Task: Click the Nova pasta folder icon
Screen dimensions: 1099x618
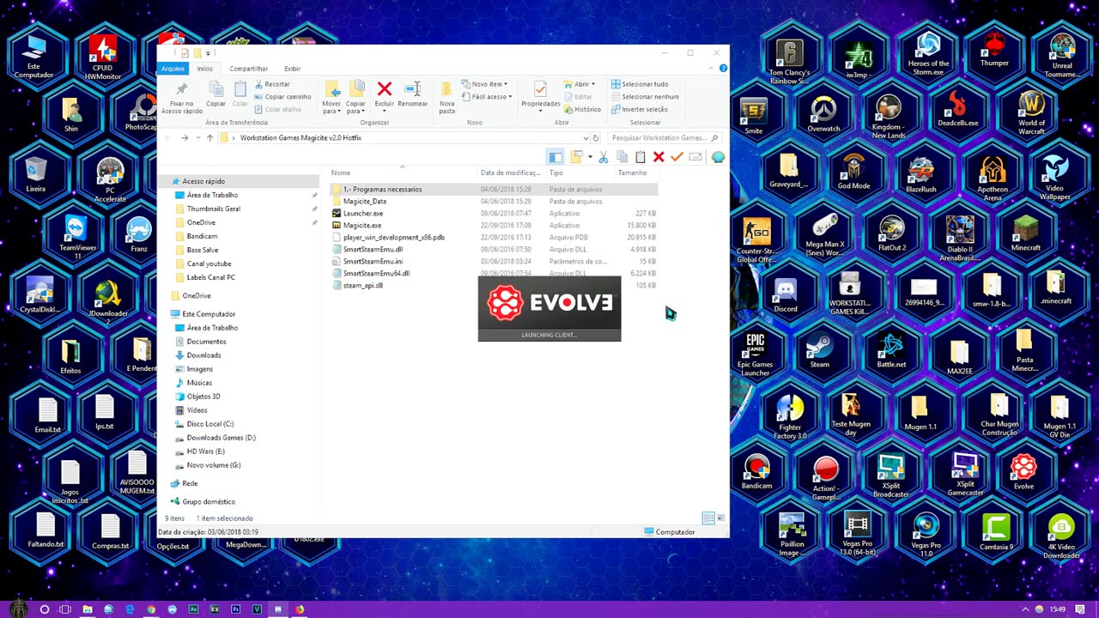Action: pyautogui.click(x=446, y=89)
